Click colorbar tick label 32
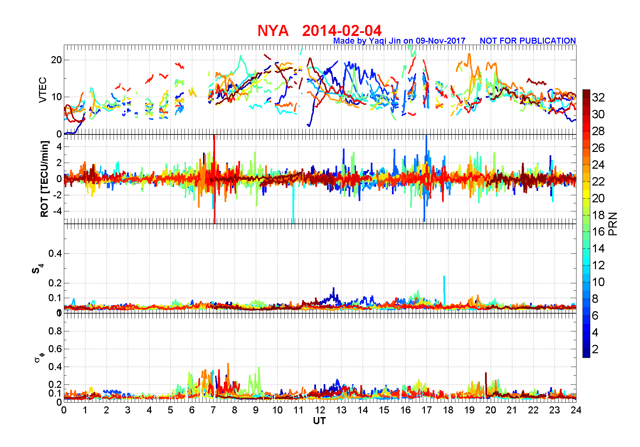The height and width of the screenshot is (447, 640). pos(598,97)
